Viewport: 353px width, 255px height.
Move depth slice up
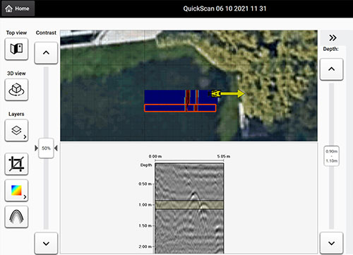(332, 69)
